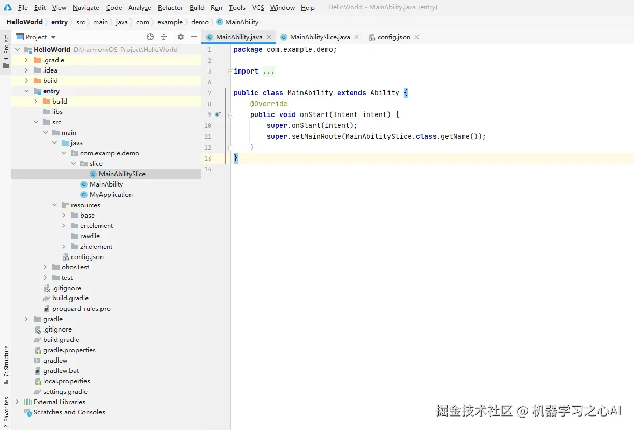The image size is (634, 430).
Task: Open Project panel settings gear
Action: [x=180, y=37]
